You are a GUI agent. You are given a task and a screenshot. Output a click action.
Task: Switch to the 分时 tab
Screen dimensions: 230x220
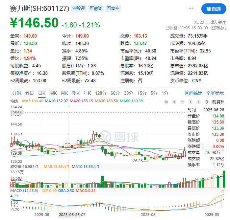pyautogui.click(x=17, y=93)
